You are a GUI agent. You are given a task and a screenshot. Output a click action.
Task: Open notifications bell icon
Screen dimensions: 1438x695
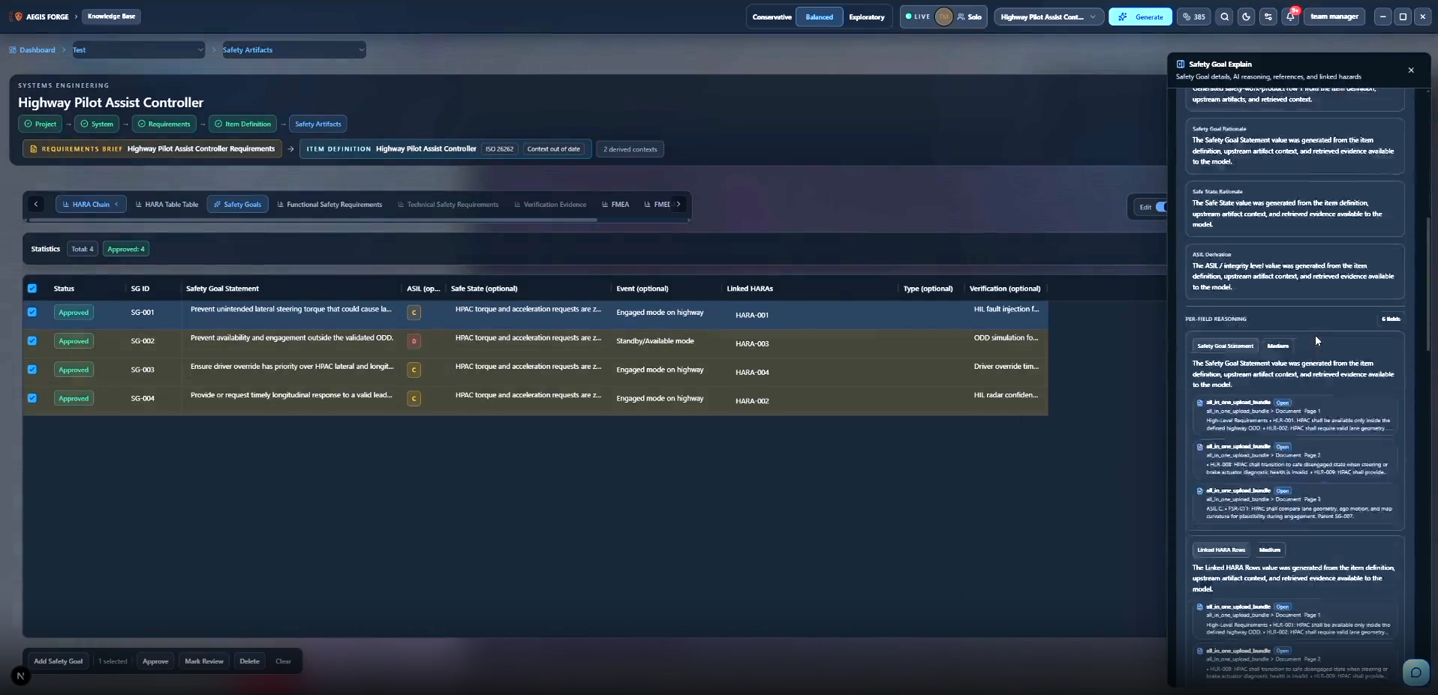[x=1290, y=16]
